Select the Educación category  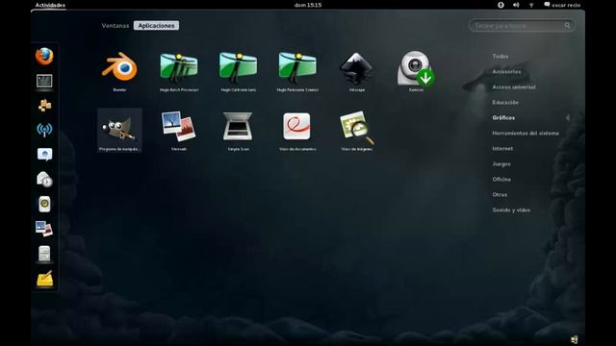(505, 102)
